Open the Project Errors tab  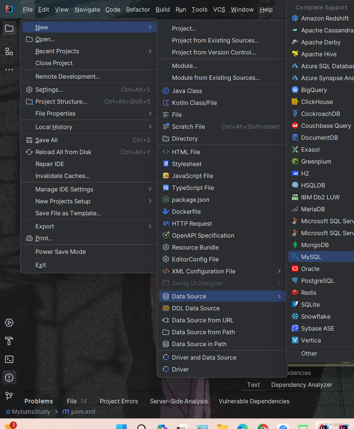click(119, 401)
